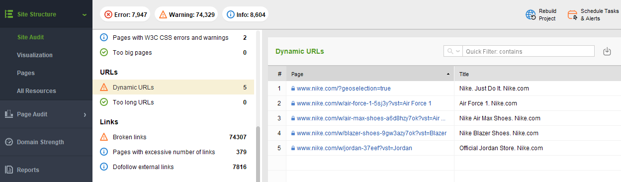Click the Broken links count 74307
The height and width of the screenshot is (182, 621).
pos(238,137)
